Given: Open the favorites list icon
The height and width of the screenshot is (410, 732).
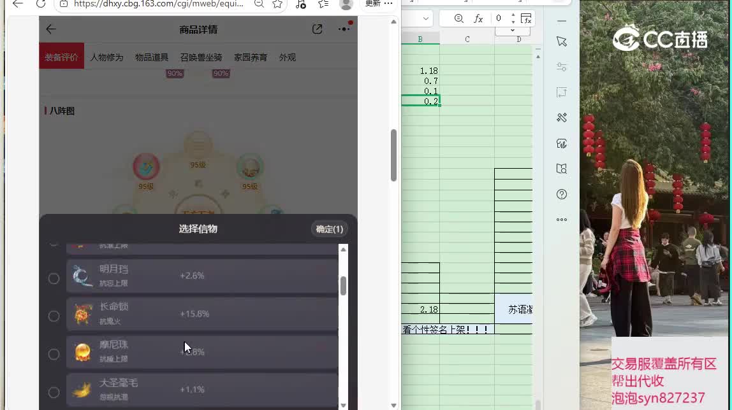Looking at the screenshot, I should (x=323, y=4).
